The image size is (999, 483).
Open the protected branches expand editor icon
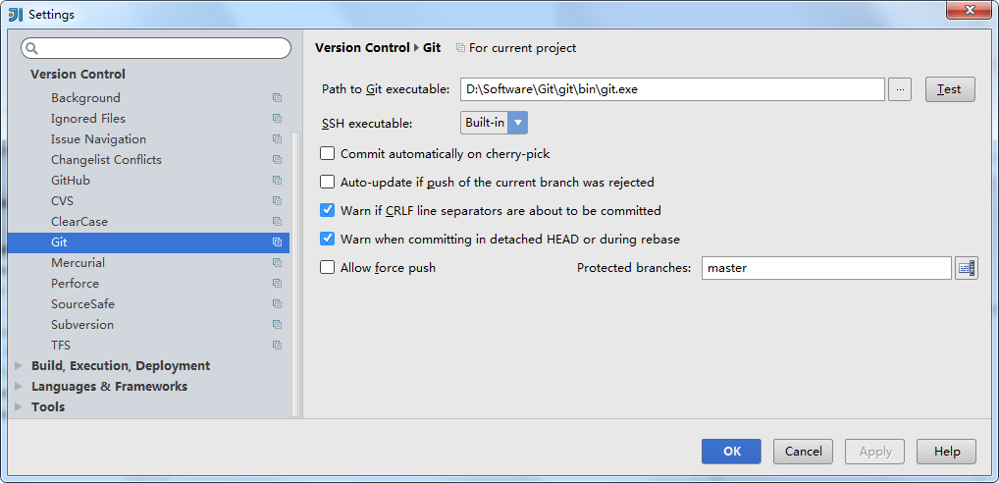click(x=967, y=268)
